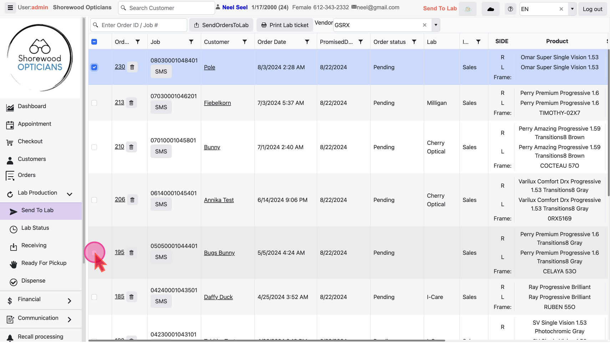This screenshot has width=610, height=350.
Task: Click the hamburger menu icon
Action: [10, 8]
